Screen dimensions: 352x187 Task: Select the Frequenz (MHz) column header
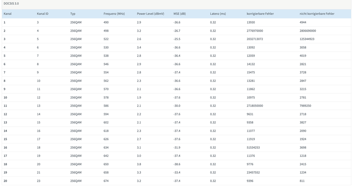pyautogui.click(x=114, y=14)
